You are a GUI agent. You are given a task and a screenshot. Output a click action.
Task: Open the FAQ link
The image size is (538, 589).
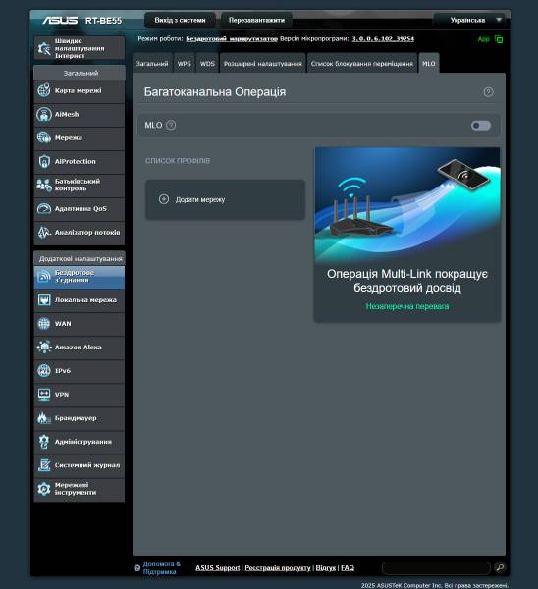(348, 568)
